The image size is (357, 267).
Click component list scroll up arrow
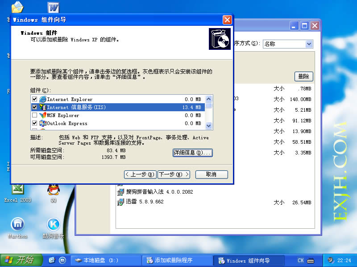pos(208,99)
